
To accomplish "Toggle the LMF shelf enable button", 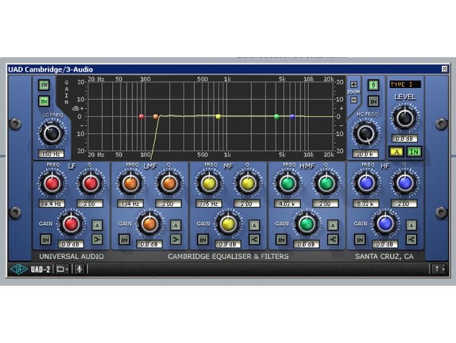I will 176,240.
